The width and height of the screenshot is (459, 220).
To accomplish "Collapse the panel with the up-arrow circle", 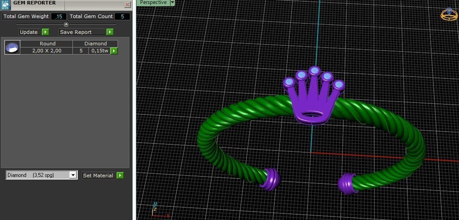I will (x=66, y=24).
